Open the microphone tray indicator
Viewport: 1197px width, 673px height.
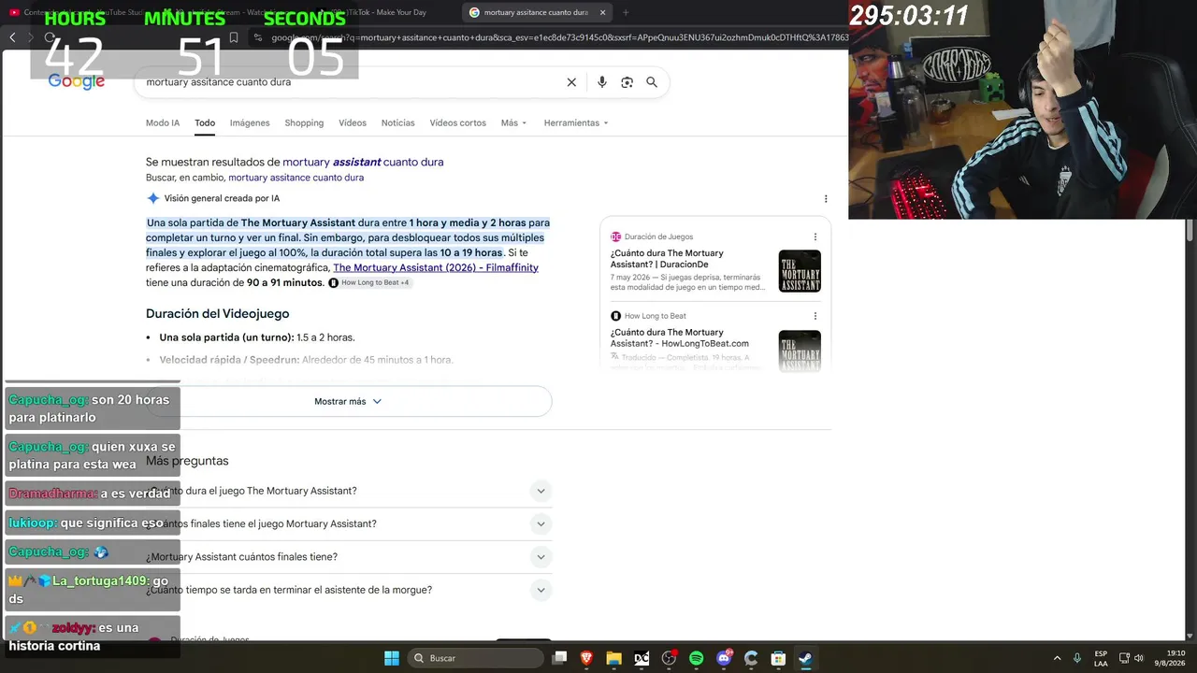pyautogui.click(x=1077, y=658)
